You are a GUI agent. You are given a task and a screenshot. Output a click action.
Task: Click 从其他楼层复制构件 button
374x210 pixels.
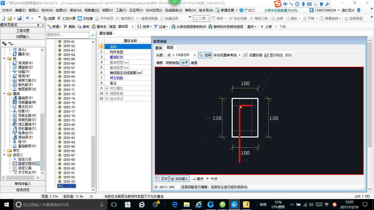[189, 27]
